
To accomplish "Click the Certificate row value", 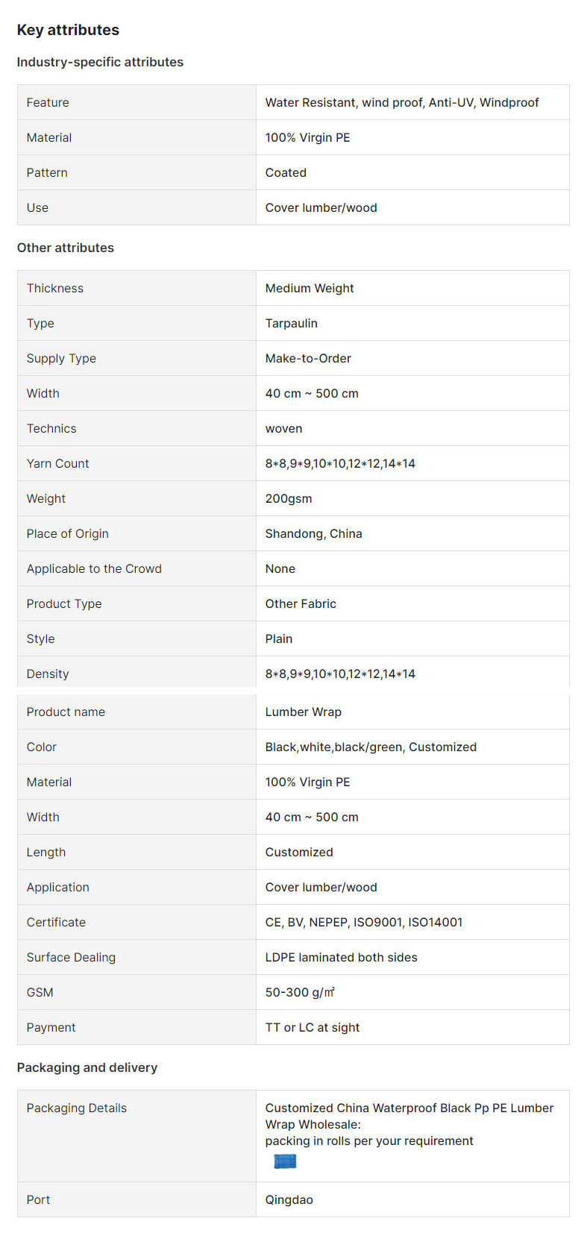I will [364, 922].
